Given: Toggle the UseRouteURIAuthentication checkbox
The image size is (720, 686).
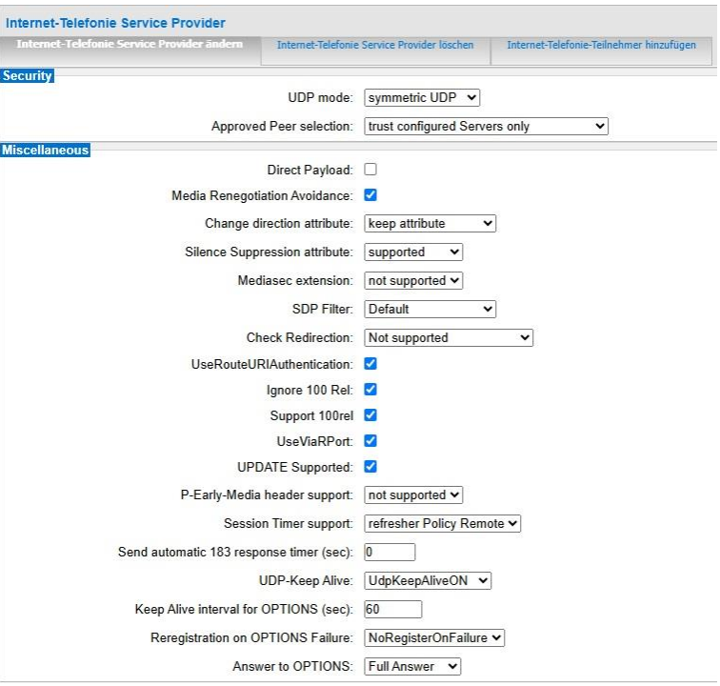Looking at the screenshot, I should point(370,364).
